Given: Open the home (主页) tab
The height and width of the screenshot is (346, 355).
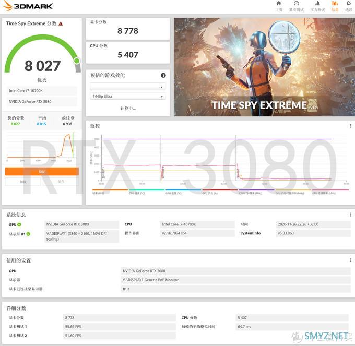Looking at the screenshot, I should (279, 6).
